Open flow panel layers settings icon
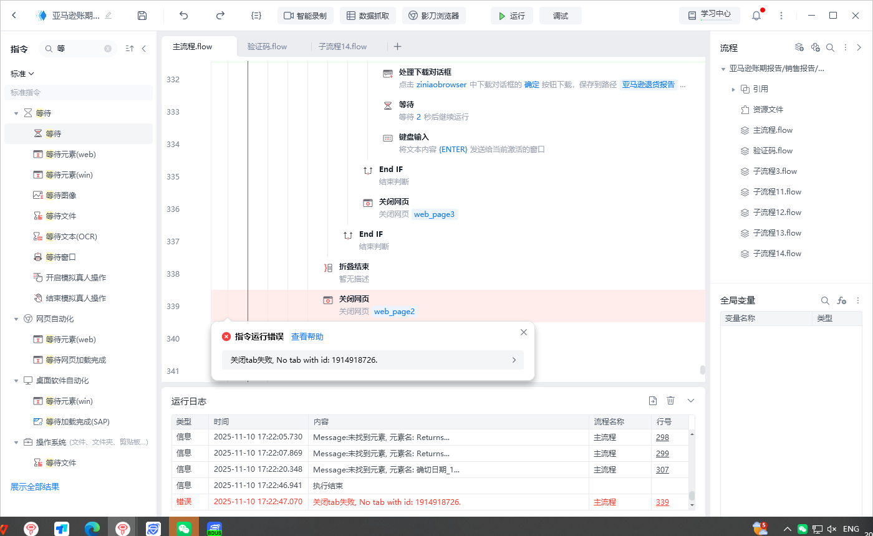 799,47
